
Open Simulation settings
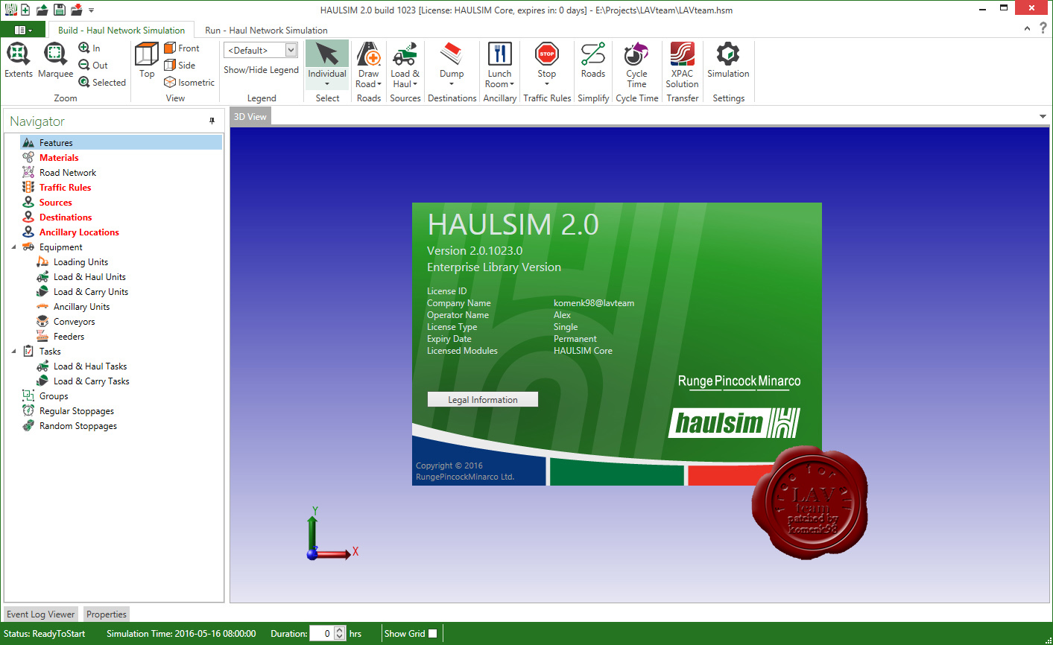[728, 60]
